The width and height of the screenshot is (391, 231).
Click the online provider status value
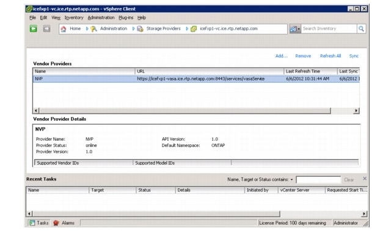click(91, 146)
